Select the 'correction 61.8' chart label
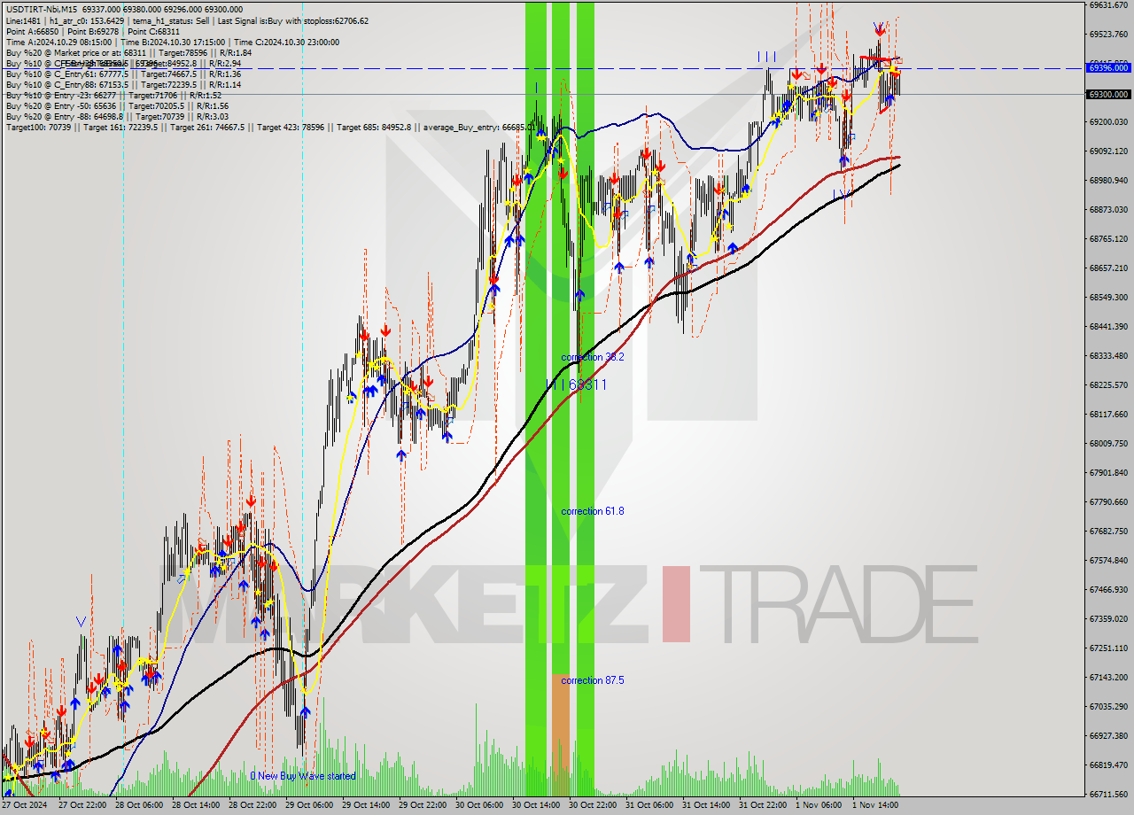The height and width of the screenshot is (815, 1134). 592,511
